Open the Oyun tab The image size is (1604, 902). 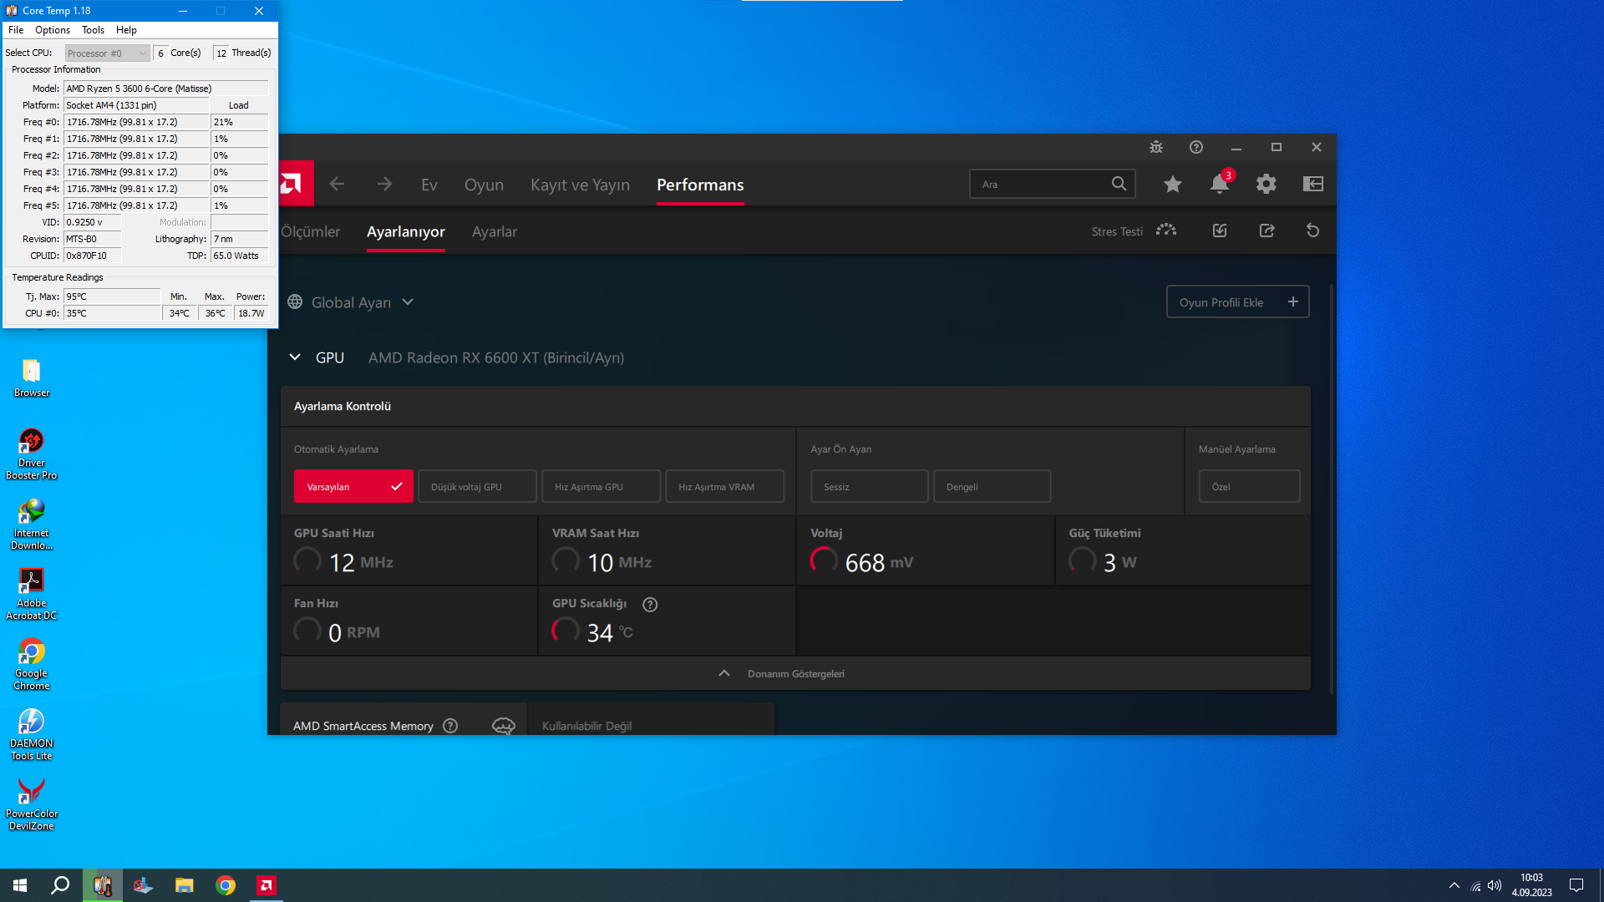click(x=484, y=185)
